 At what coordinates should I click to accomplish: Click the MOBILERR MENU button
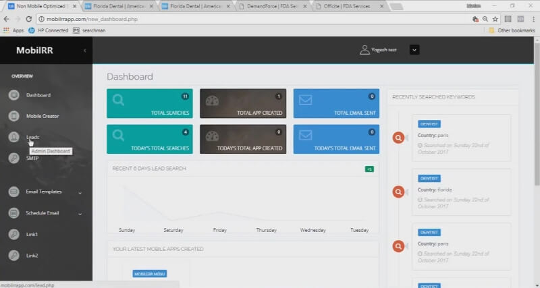[150, 274]
